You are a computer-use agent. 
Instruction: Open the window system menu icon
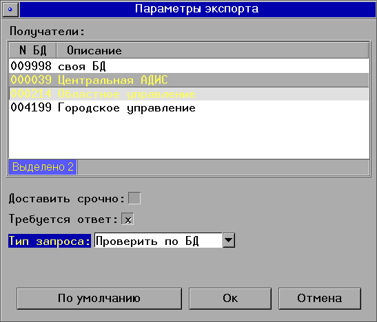(x=10, y=9)
